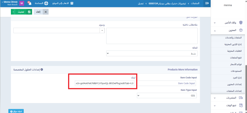
Task: Click the تعديل breadcrumb text
Action: (141, 3)
